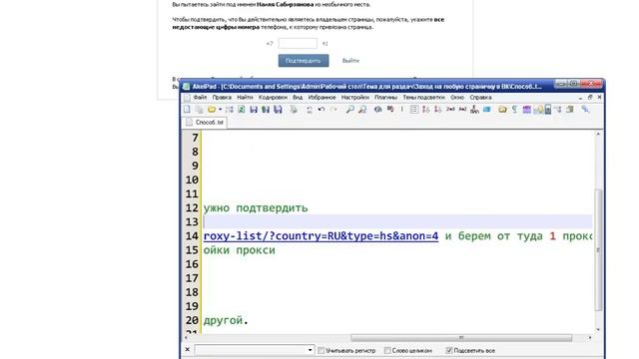Click the New document icon in AkelPad toolbar
The image size is (639, 359).
187,110
